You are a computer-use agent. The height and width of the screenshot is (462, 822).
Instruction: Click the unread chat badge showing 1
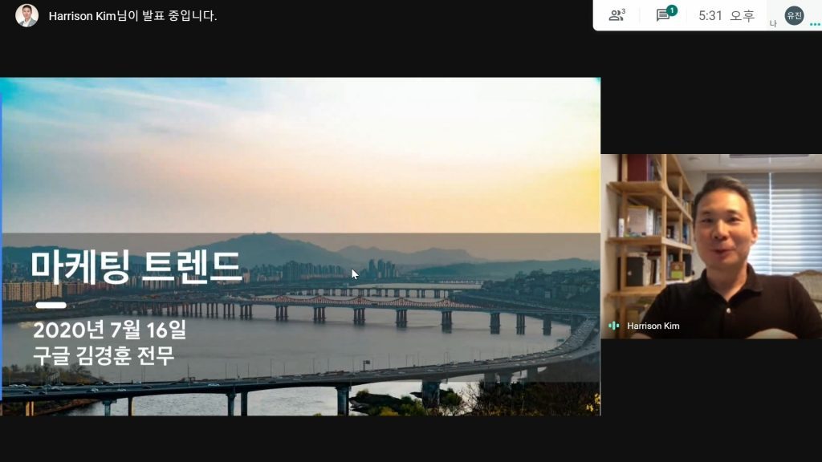coord(672,10)
